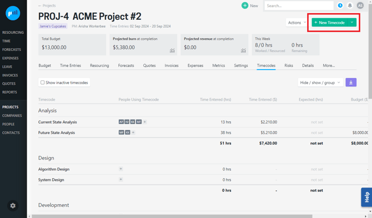
Task: Open the AS user avatar menu
Action: [360, 6]
